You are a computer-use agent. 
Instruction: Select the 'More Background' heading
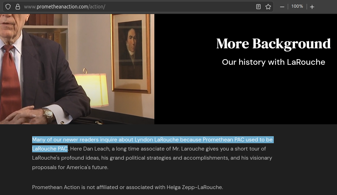[273, 44]
